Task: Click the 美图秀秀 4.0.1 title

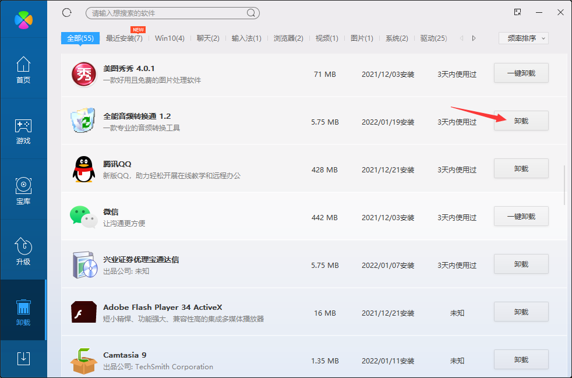Action: (129, 69)
